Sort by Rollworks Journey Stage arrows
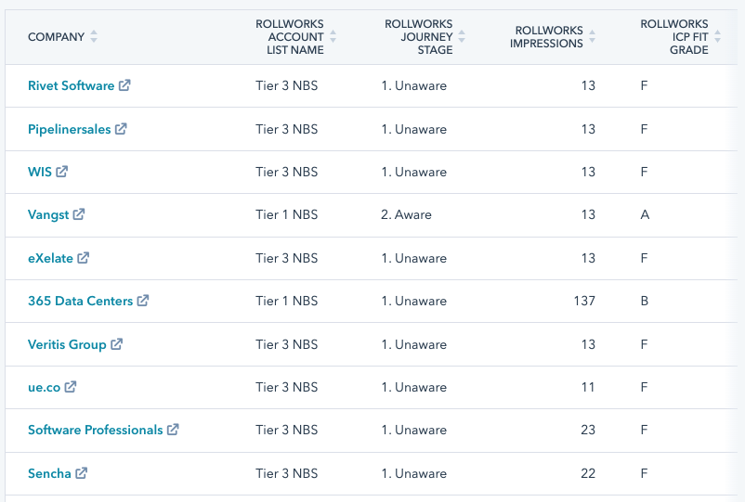Screen dimensions: 745x502 point(462,36)
